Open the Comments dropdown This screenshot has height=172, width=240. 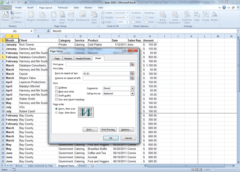click(x=132, y=88)
